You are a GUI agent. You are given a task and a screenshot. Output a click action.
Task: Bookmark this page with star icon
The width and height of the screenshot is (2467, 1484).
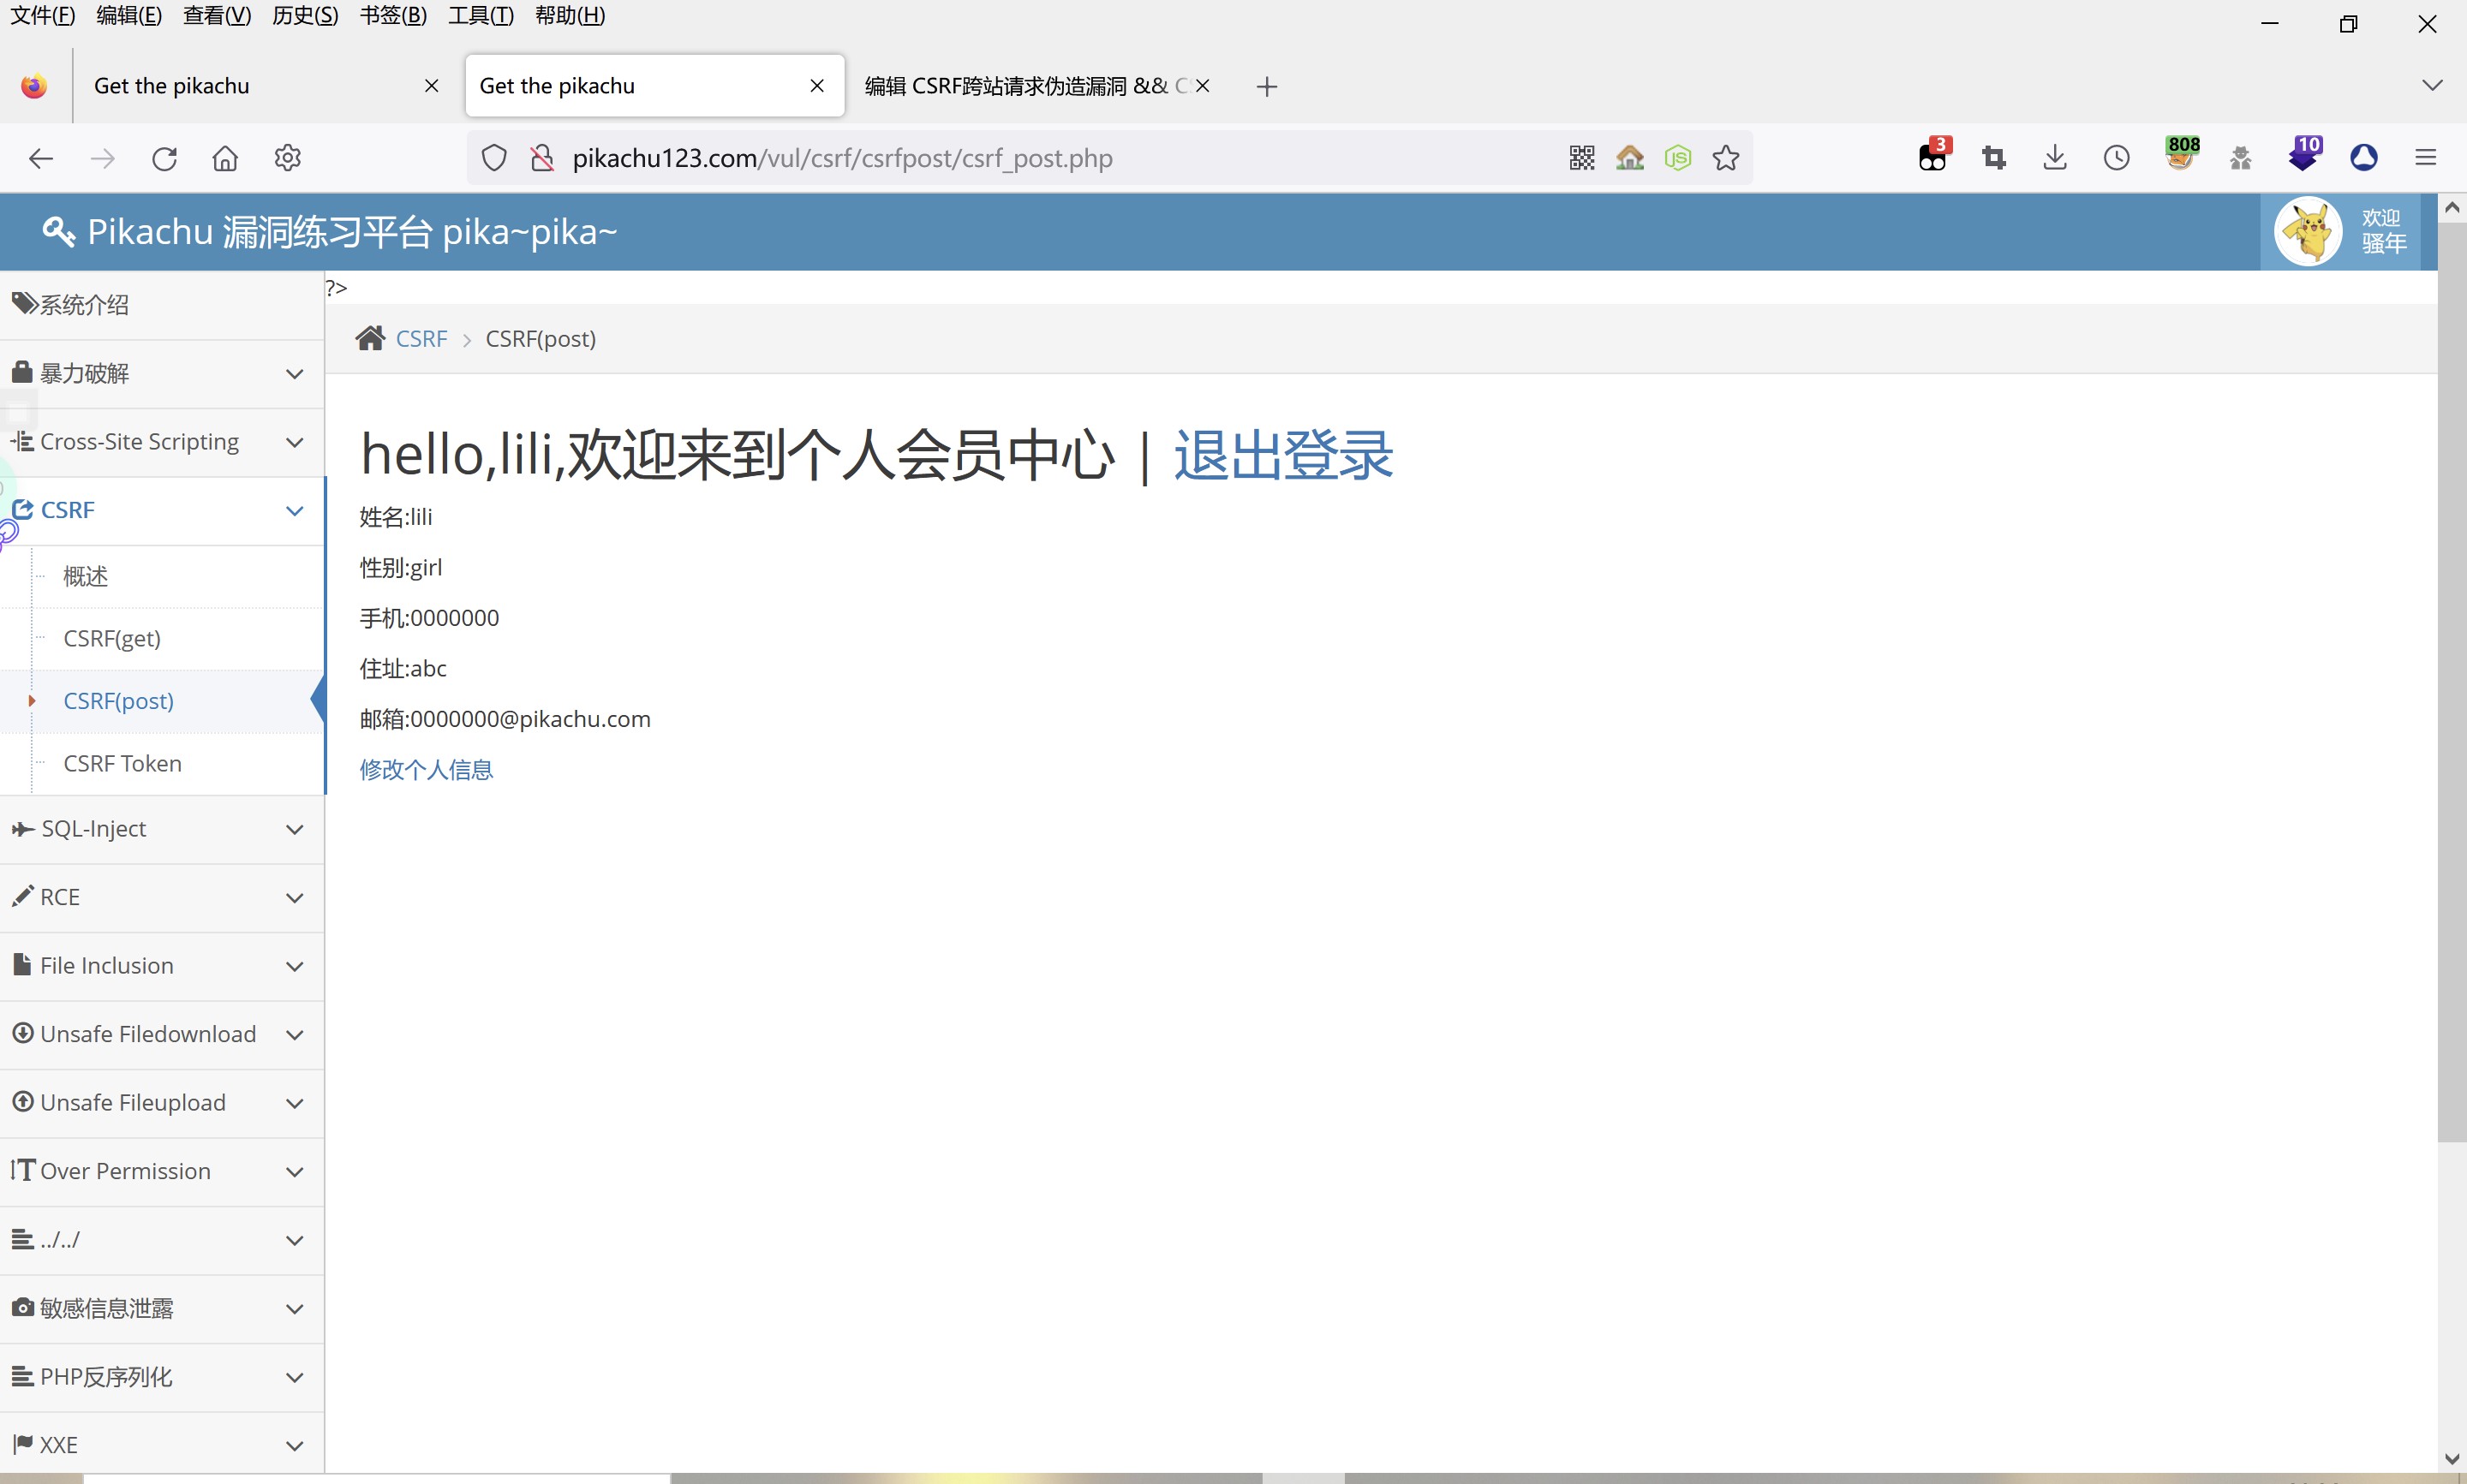[1725, 158]
